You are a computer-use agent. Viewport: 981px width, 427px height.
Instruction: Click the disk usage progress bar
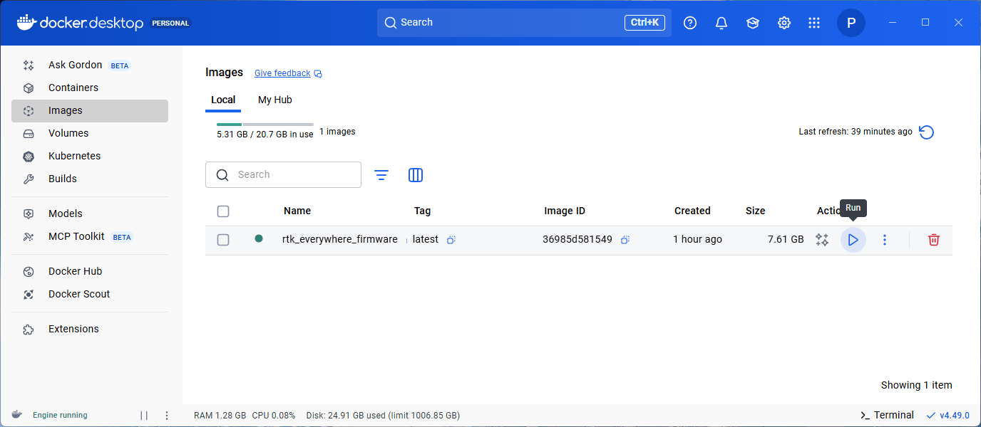tap(264, 122)
